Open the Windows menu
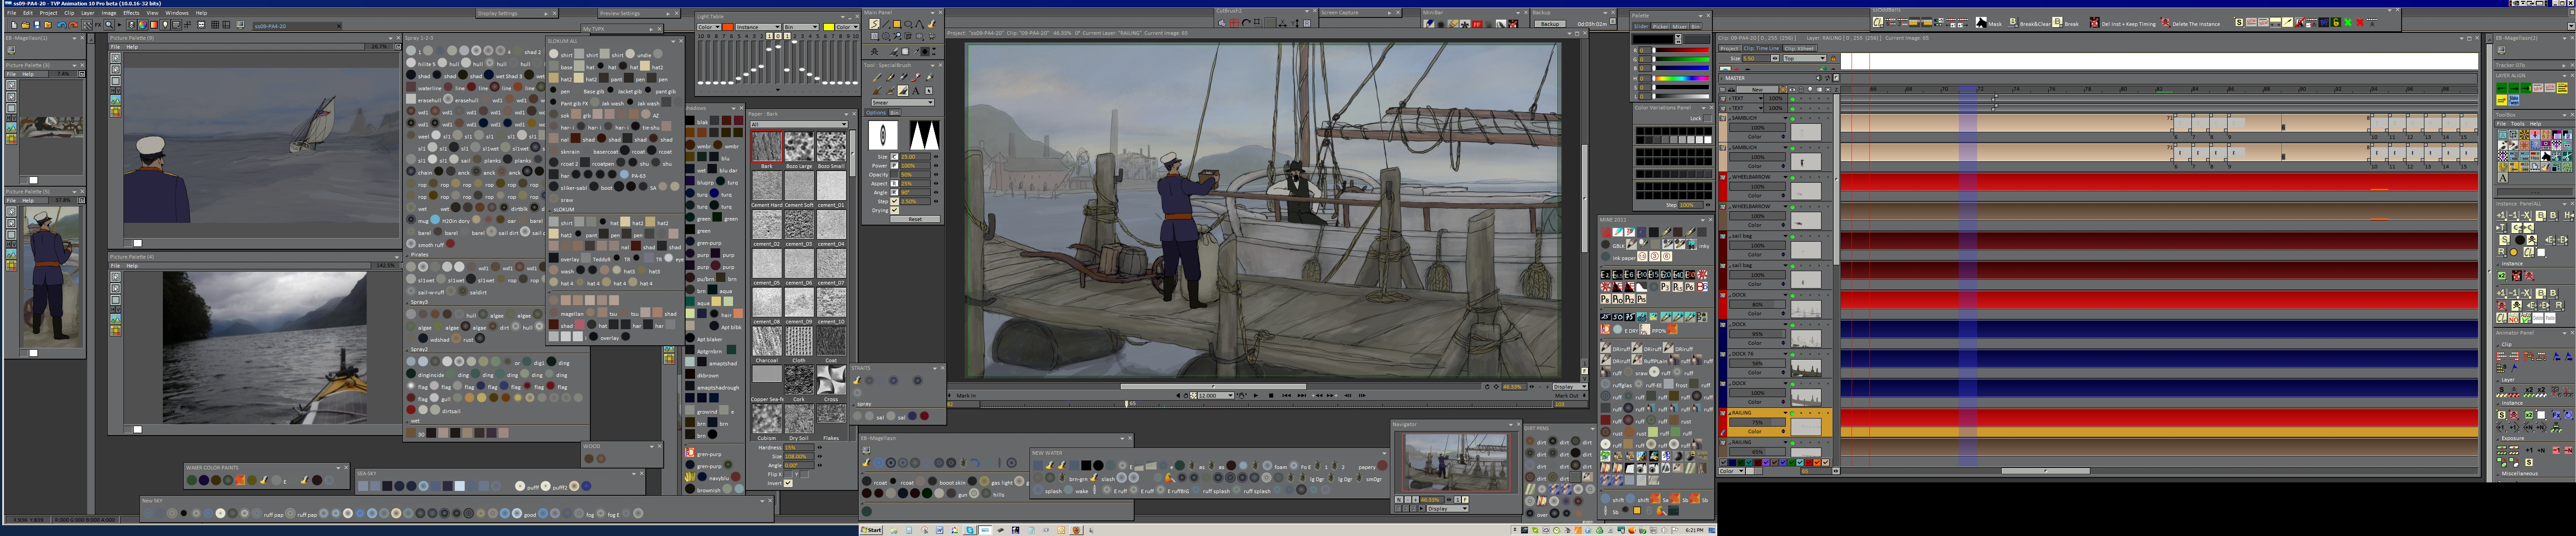The height and width of the screenshot is (536, 2576). pos(177,13)
